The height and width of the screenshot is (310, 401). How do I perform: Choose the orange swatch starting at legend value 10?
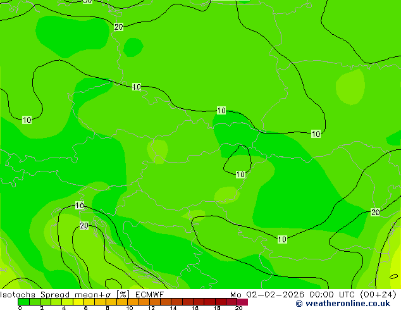point(133,302)
